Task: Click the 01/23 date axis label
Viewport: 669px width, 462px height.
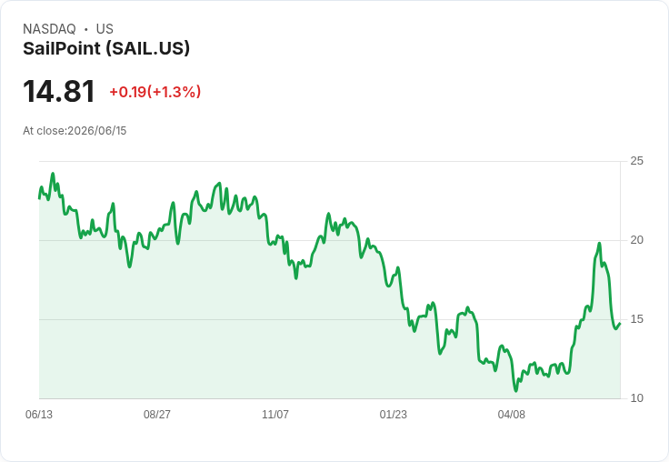Action: [394, 414]
